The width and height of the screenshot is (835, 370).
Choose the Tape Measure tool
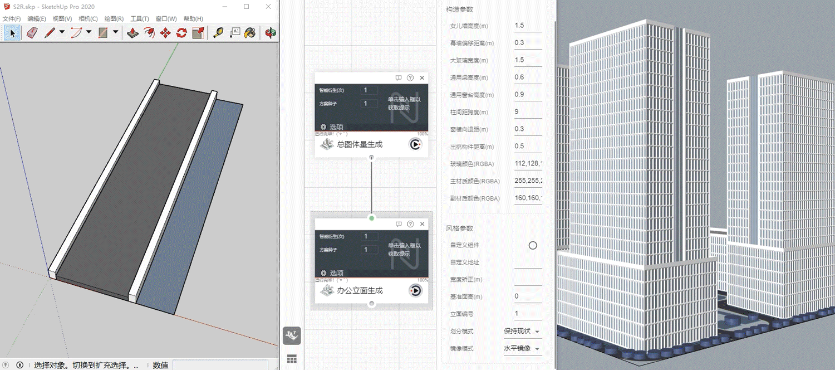coord(219,33)
